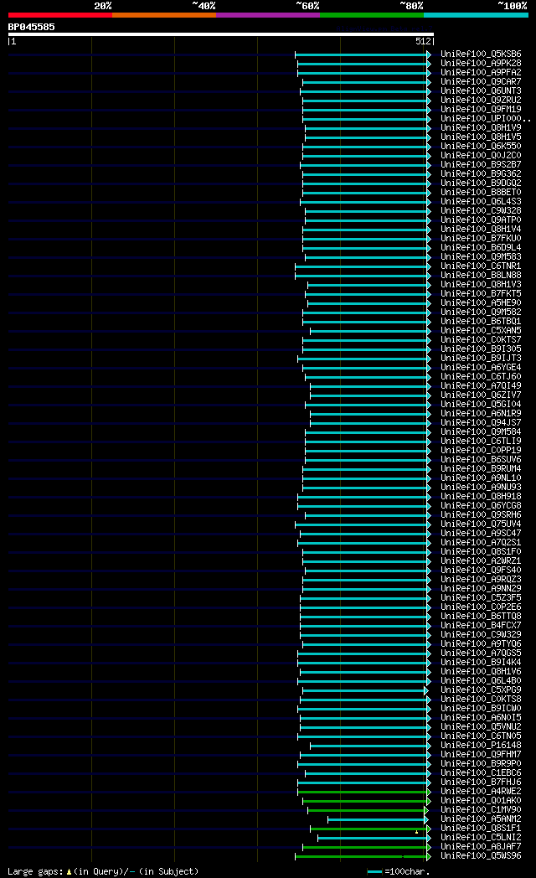Click the UniRef100_A2WRZ1 entry
The height and width of the screenshot is (878, 536).
(x=481, y=561)
